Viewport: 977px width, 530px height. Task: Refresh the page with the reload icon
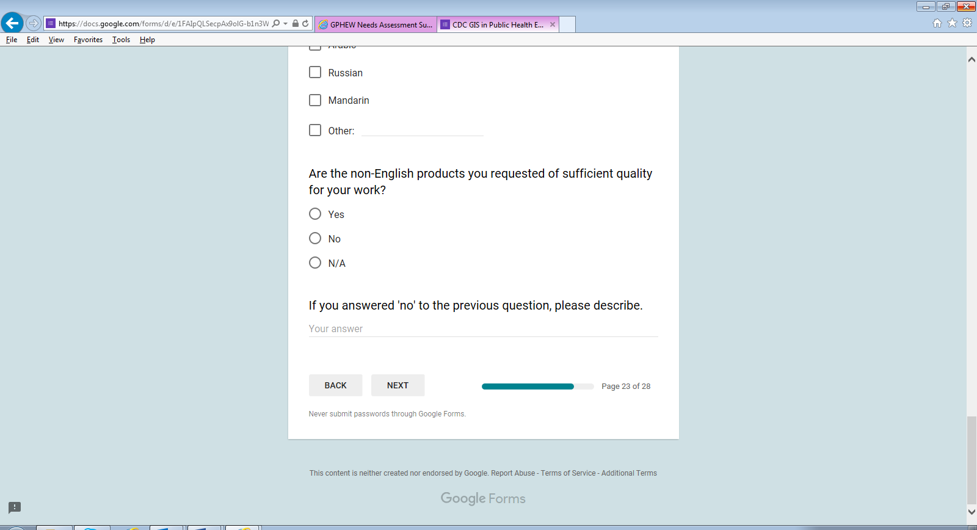coord(305,23)
